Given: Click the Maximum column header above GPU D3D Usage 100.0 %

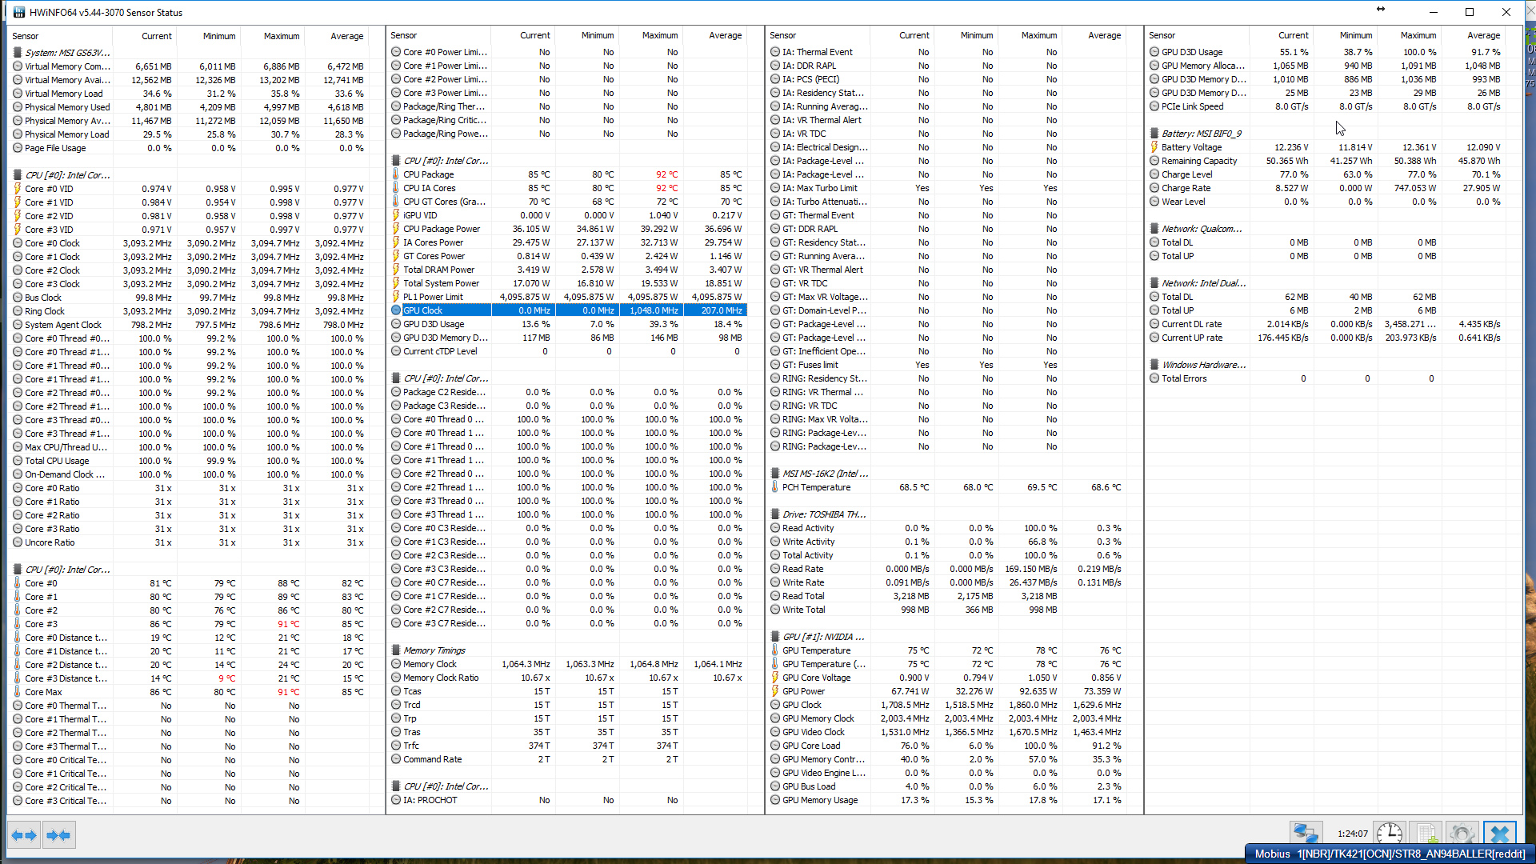Looking at the screenshot, I should click(1418, 35).
